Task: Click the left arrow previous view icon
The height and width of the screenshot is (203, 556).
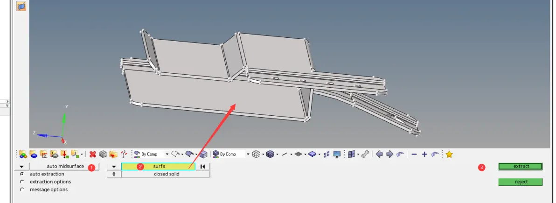Action: (379, 154)
